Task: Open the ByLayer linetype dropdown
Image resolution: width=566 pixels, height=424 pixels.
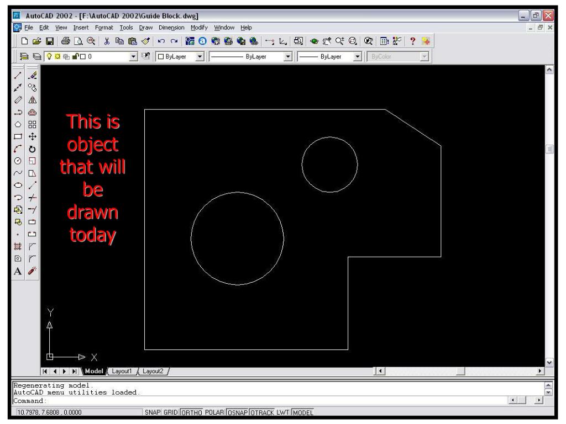Action: coord(287,57)
